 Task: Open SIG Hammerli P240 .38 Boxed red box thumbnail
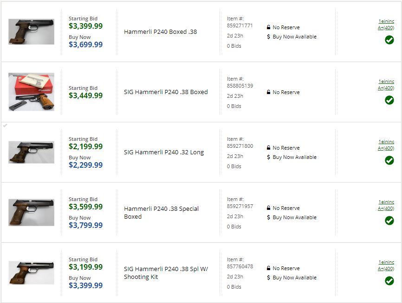[31, 92]
